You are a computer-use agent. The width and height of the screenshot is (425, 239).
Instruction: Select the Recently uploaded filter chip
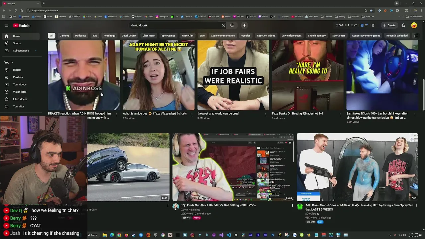(x=397, y=36)
